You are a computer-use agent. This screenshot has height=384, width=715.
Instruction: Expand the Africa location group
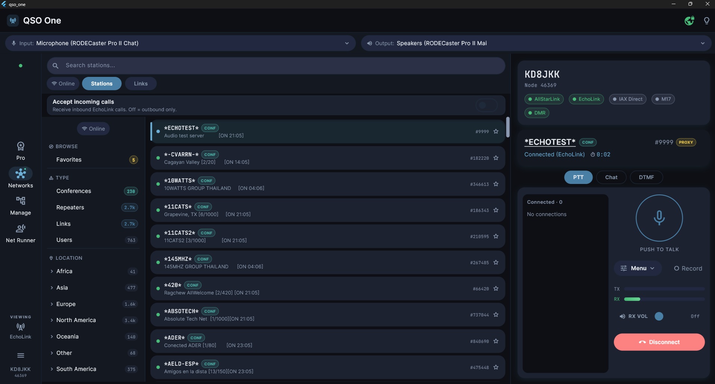pos(93,271)
